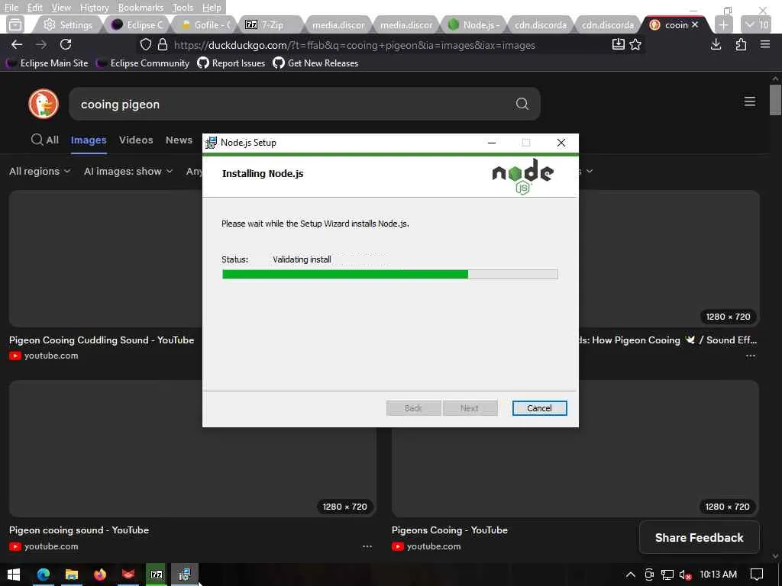Open the Eclipse Main Site bookmark
The width and height of the screenshot is (782, 586).
[47, 63]
